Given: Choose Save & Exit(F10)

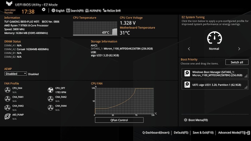Looking at the screenshot, I should [203, 133].
